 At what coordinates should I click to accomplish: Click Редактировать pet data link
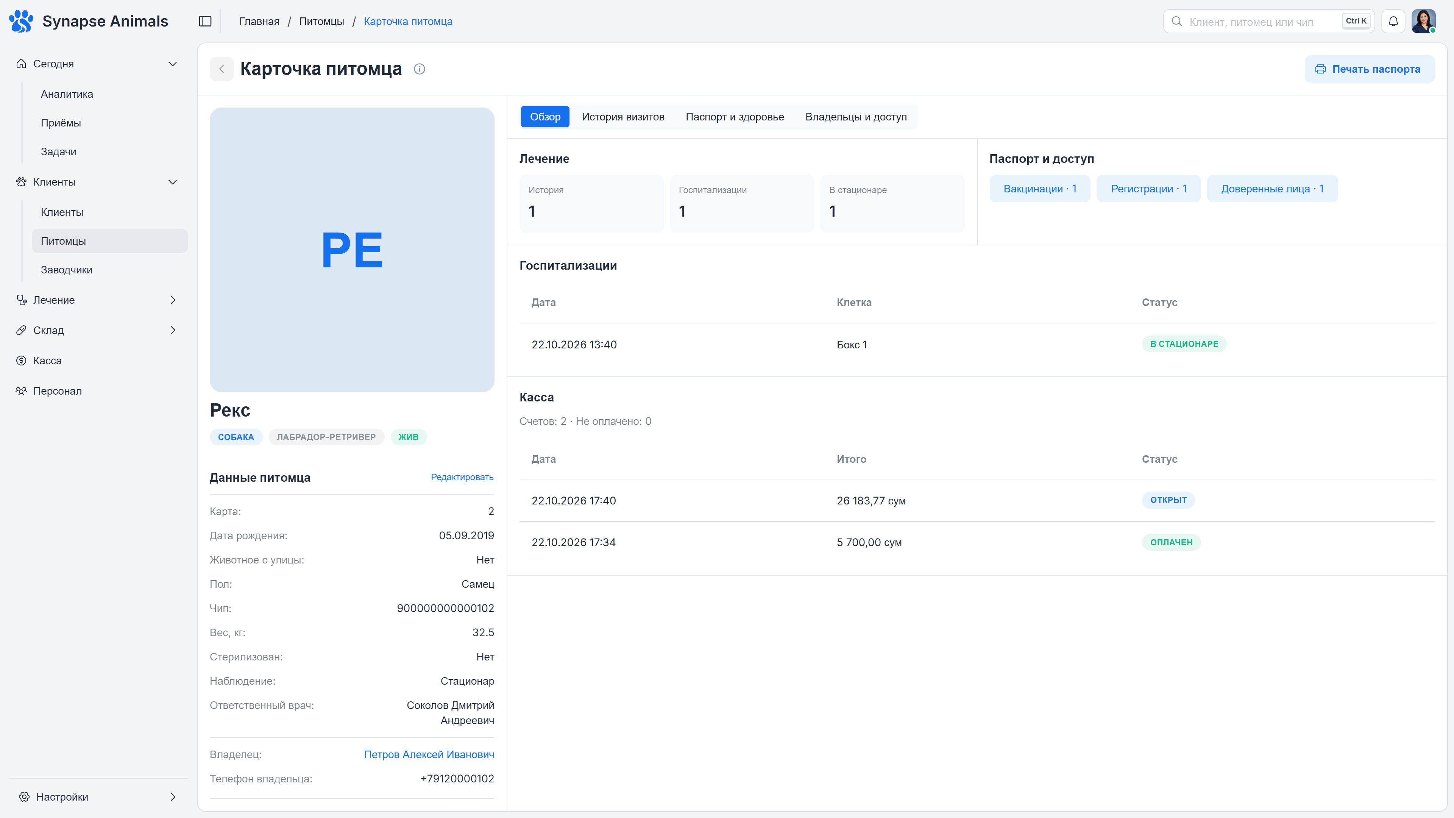point(462,477)
